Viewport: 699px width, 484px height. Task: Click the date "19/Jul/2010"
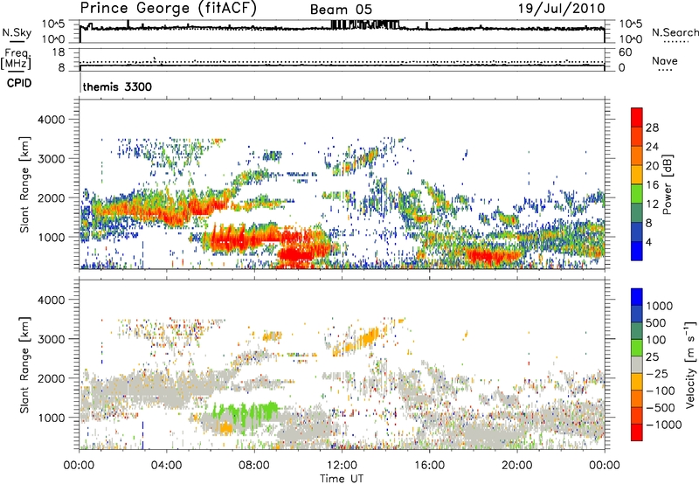[561, 8]
